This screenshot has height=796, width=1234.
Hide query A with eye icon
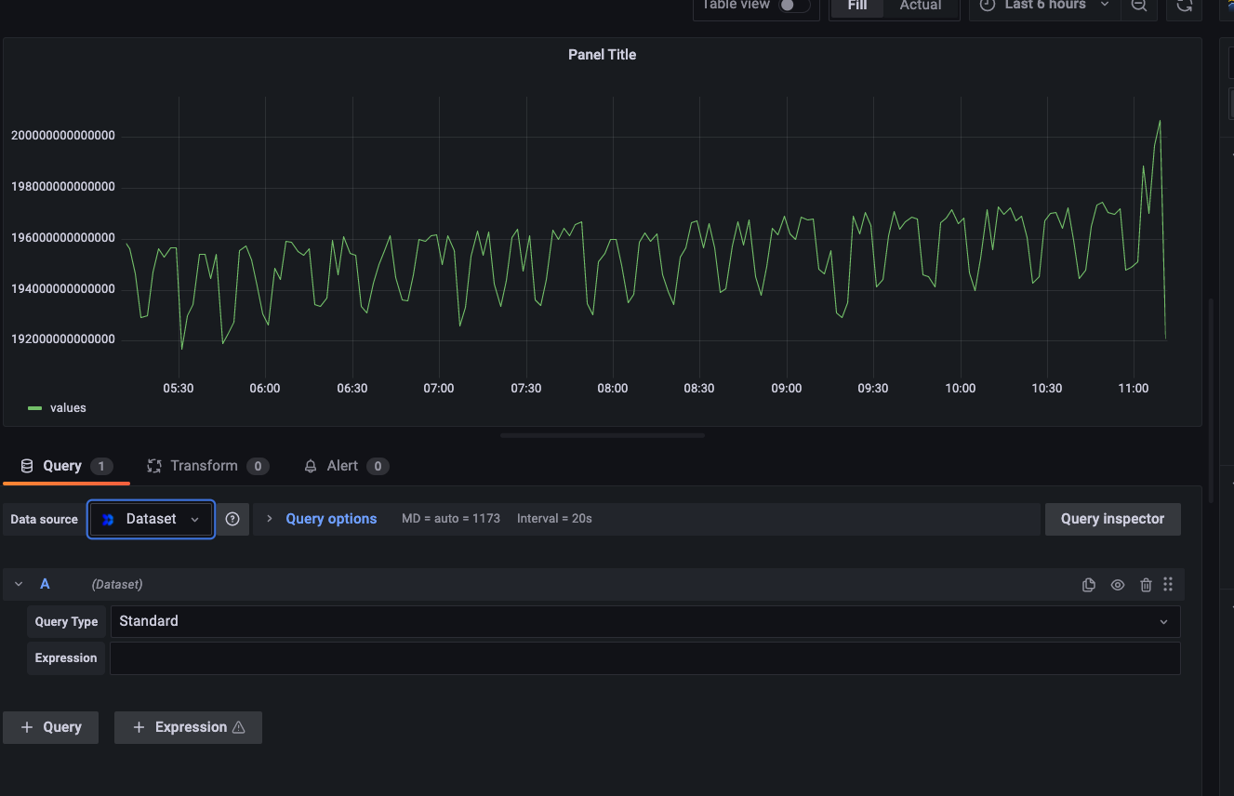[x=1118, y=585]
